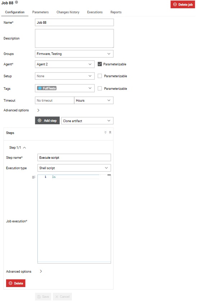The width and height of the screenshot is (197, 305).
Task: Click the minus icon on step Delete
Action: [x=10, y=283]
